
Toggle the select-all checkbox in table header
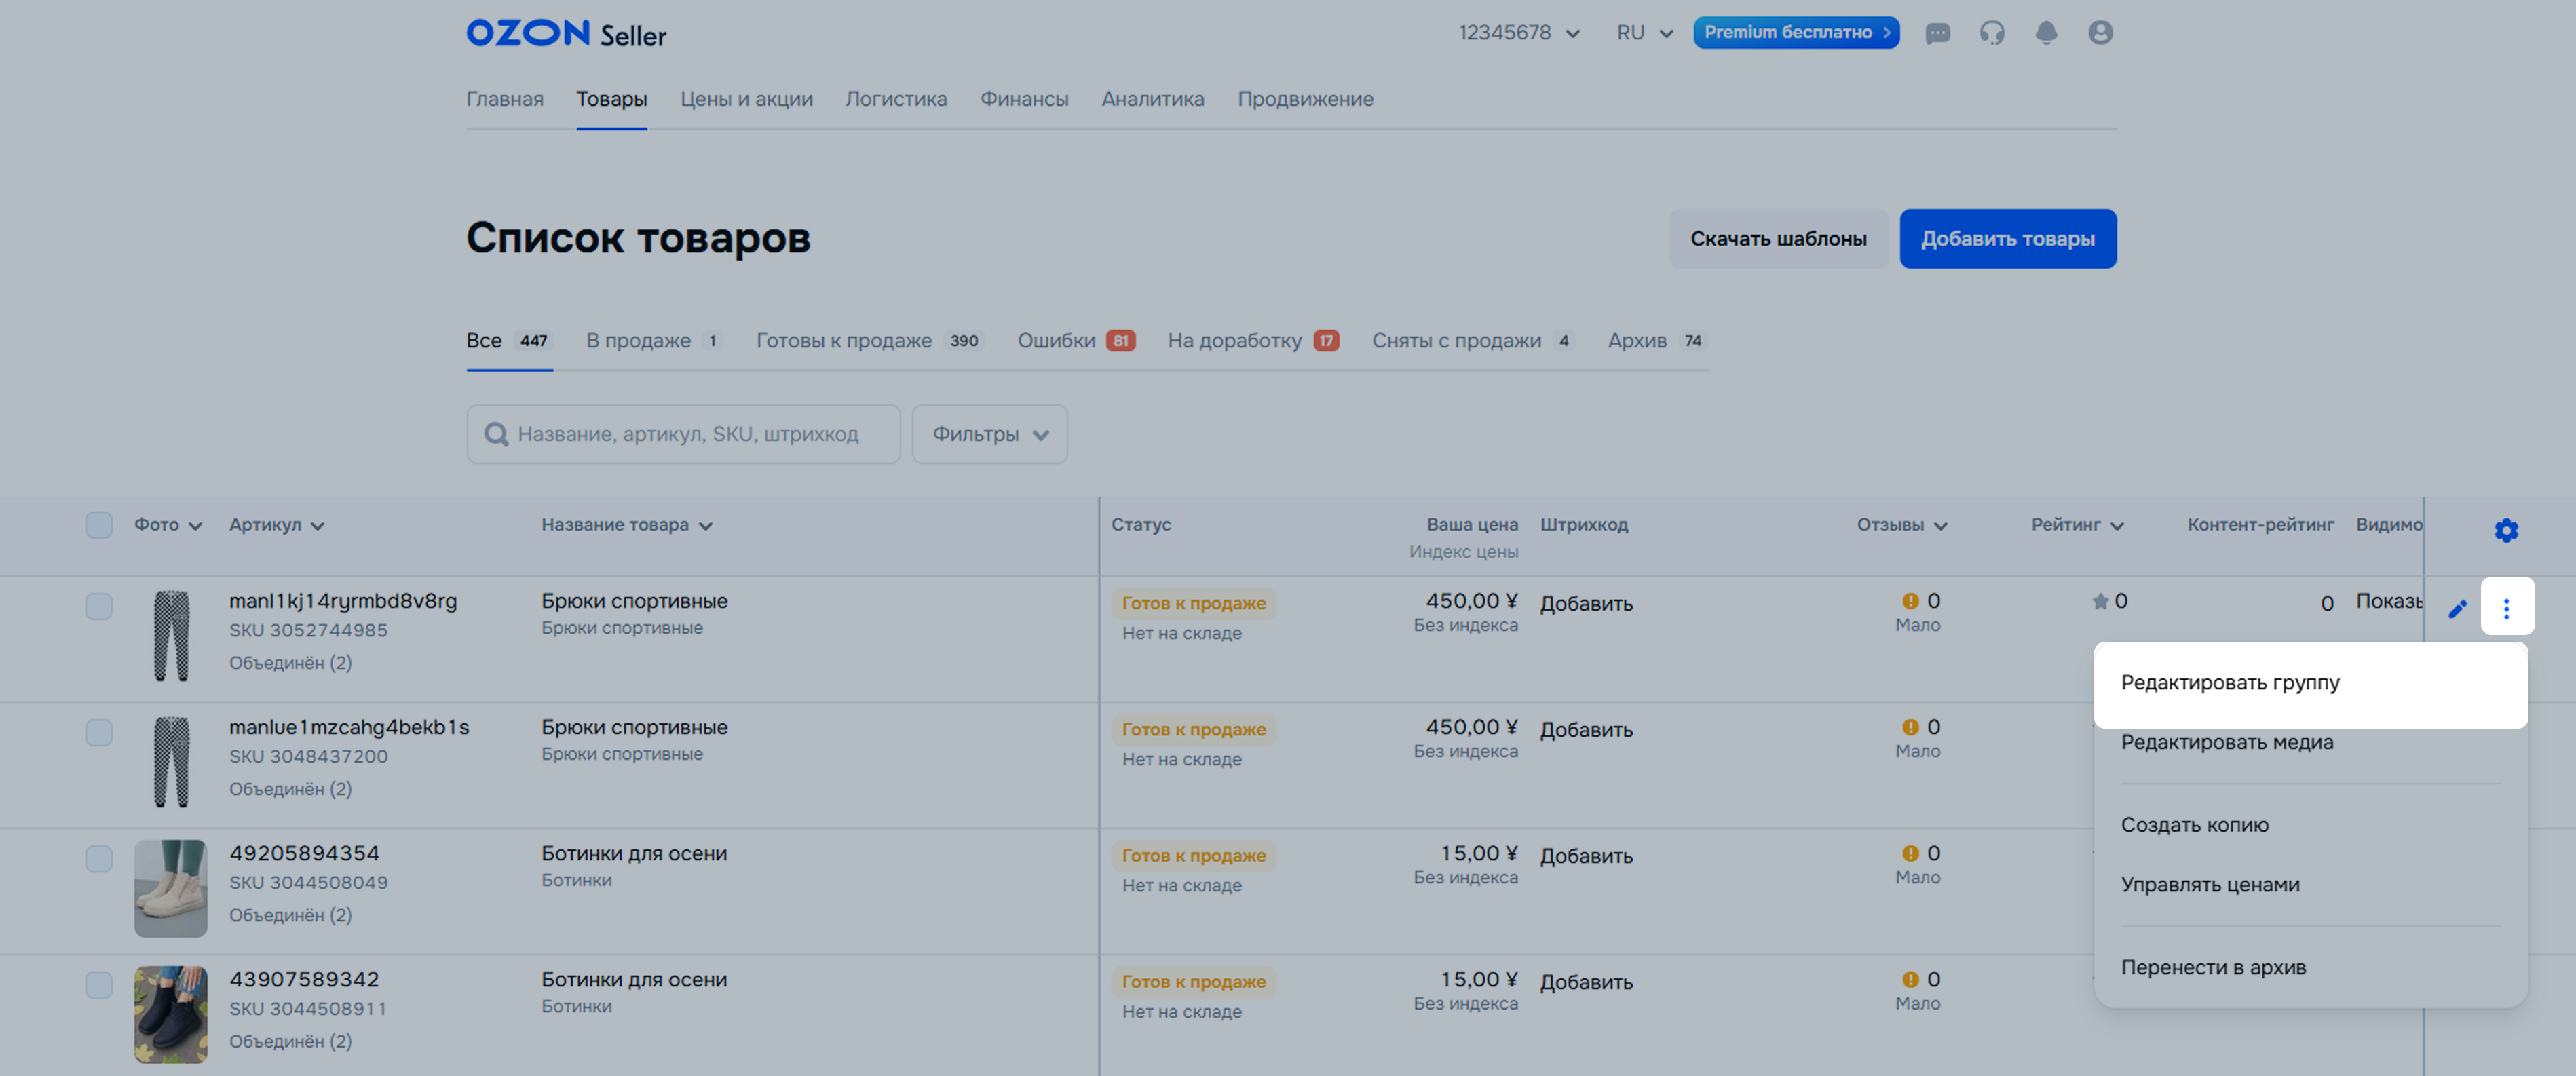pos(99,525)
